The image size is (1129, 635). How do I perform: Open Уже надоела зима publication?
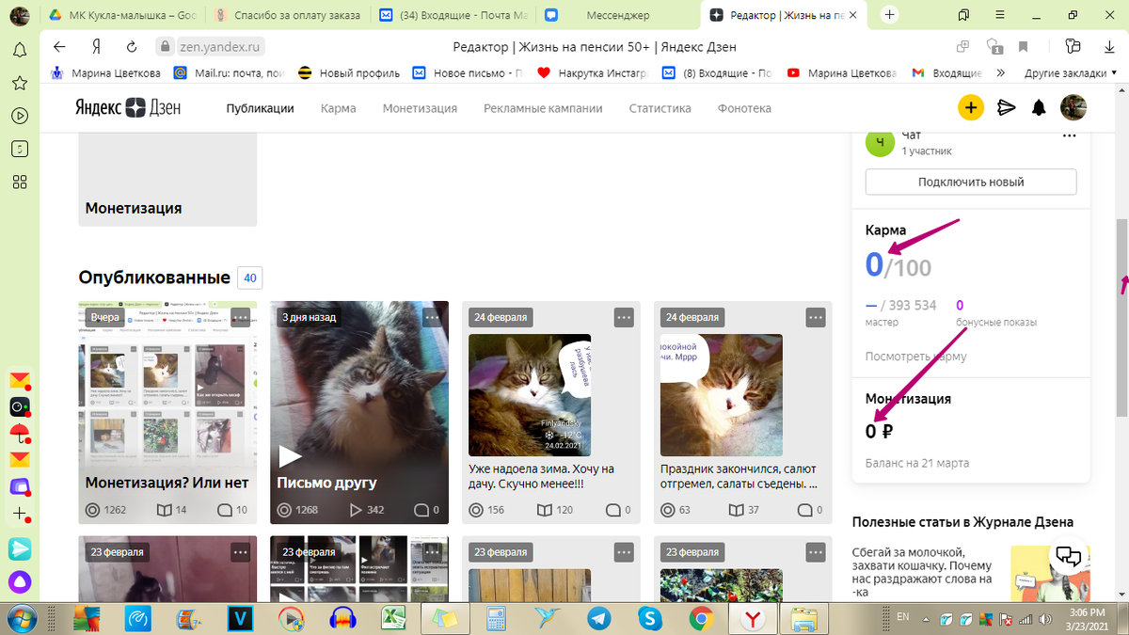pyautogui.click(x=551, y=412)
